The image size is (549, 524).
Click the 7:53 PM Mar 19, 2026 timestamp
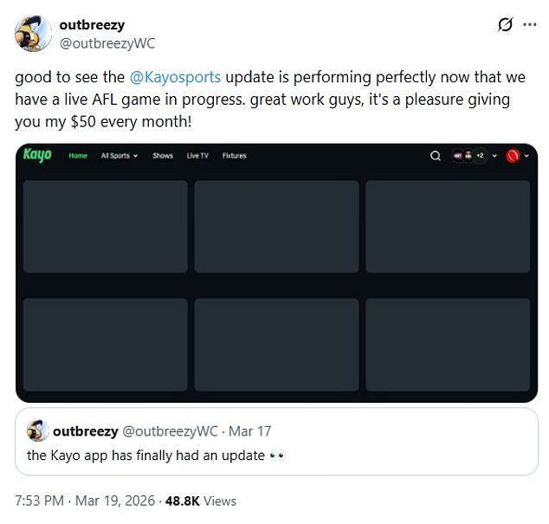[x=85, y=501]
